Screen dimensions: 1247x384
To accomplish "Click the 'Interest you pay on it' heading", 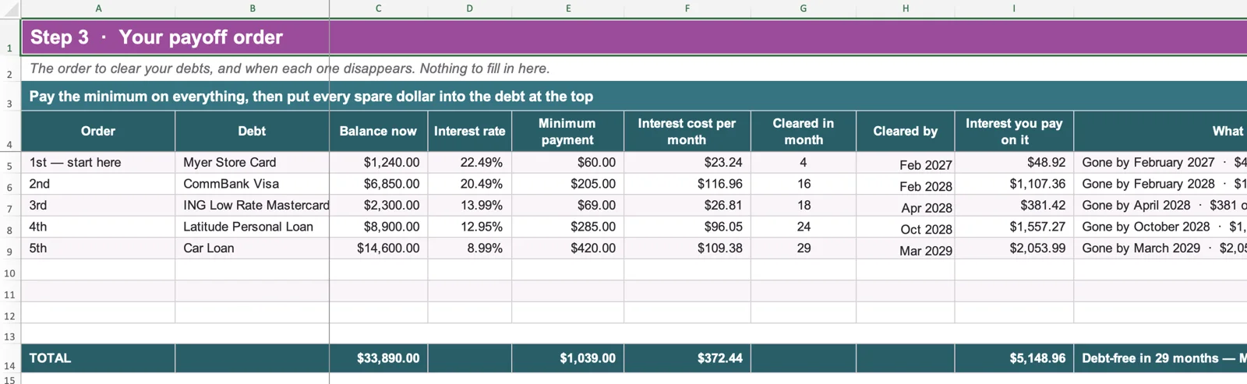I will [1014, 131].
